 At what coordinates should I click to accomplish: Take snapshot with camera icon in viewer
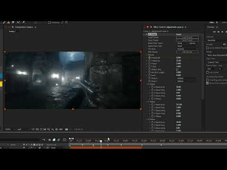click(67, 129)
